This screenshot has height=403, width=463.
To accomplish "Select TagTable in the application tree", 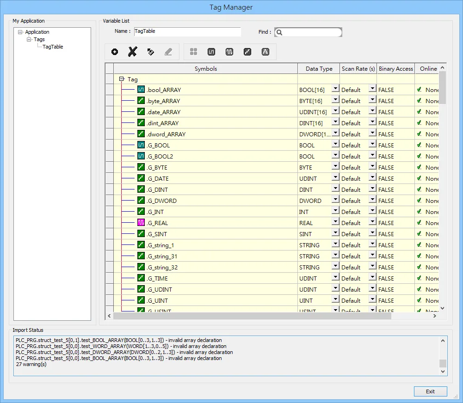I will coord(53,47).
